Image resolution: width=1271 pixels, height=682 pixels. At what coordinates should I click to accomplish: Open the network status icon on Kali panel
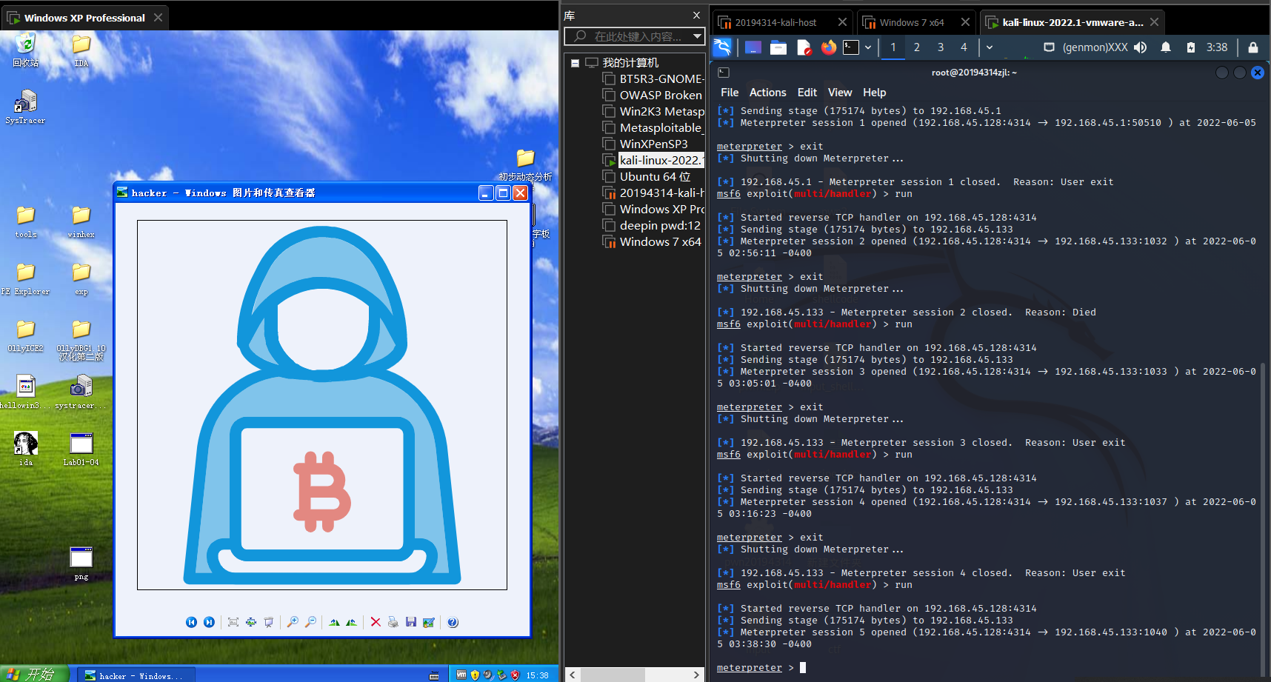coord(1049,47)
